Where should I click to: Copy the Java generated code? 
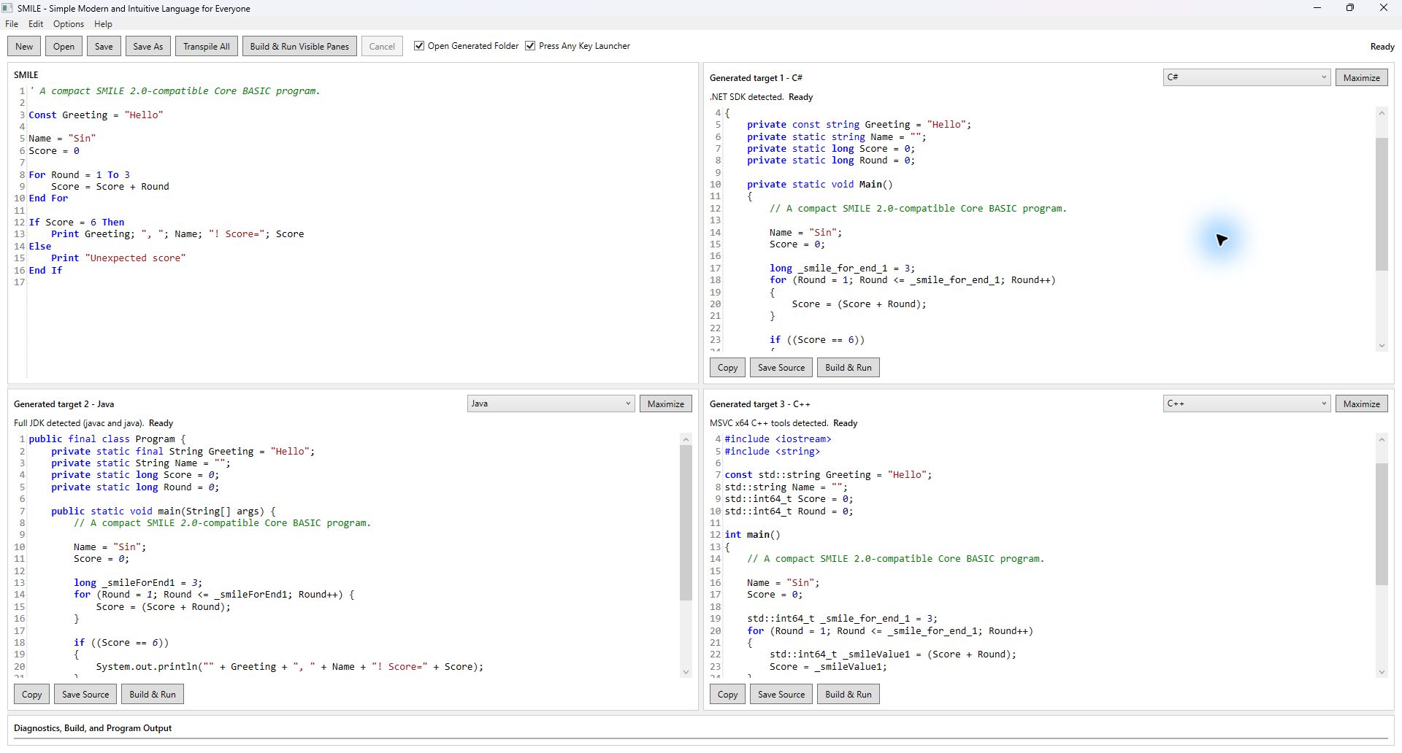[31, 695]
